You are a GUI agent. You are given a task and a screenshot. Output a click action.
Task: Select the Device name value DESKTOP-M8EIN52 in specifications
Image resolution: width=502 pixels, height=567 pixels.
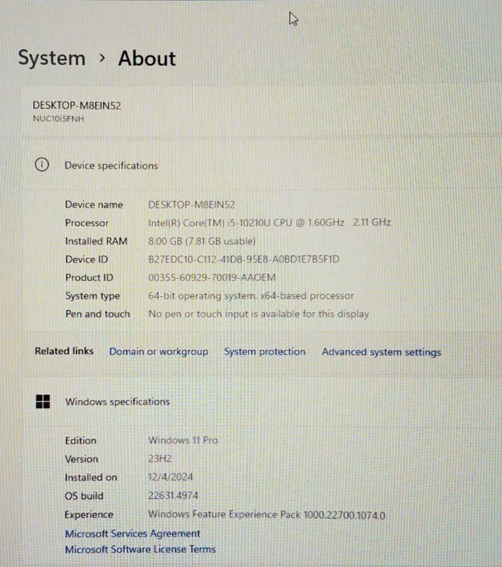coord(191,205)
